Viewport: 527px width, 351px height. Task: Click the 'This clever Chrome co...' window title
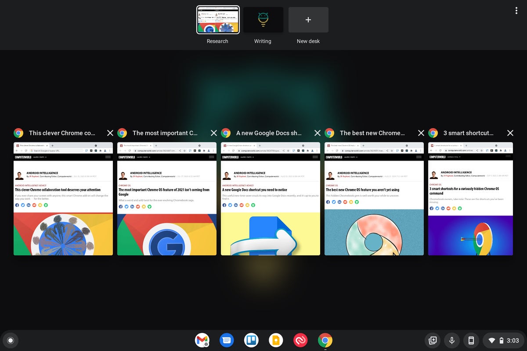(x=62, y=133)
